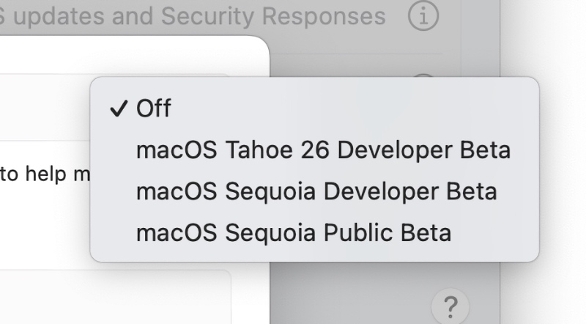The height and width of the screenshot is (324, 586).
Task: Select macOS Sequoia Developer Beta
Action: tap(316, 191)
